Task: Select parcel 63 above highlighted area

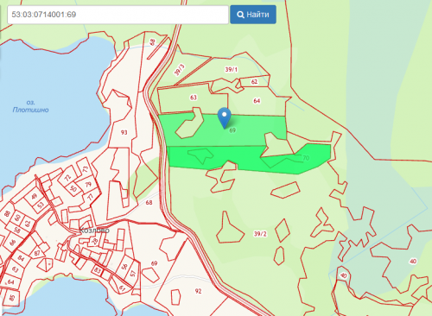Action: tap(194, 98)
